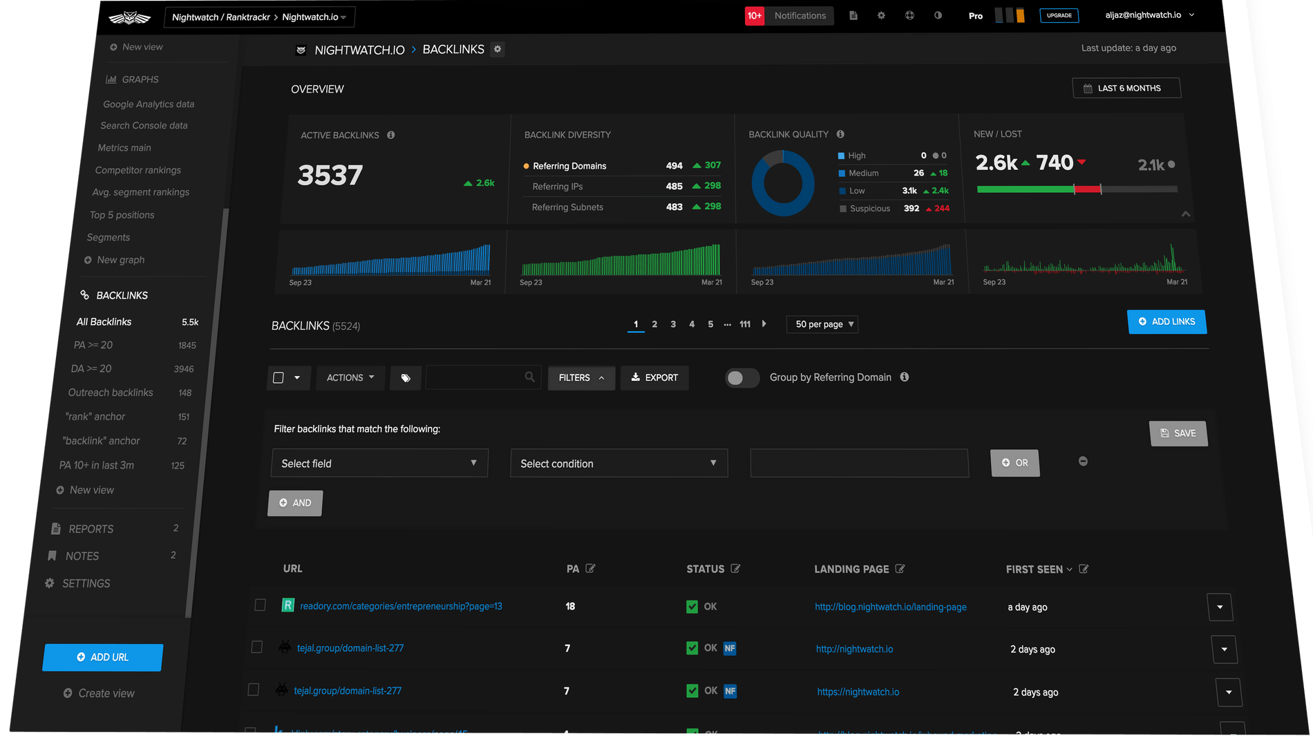Open Competitor rankings graph
Viewport: 1313px width, 736px height.
point(138,170)
